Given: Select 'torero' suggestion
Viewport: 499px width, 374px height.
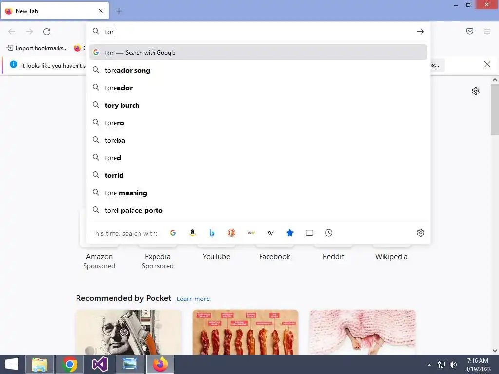Looking at the screenshot, I should [x=258, y=123].
